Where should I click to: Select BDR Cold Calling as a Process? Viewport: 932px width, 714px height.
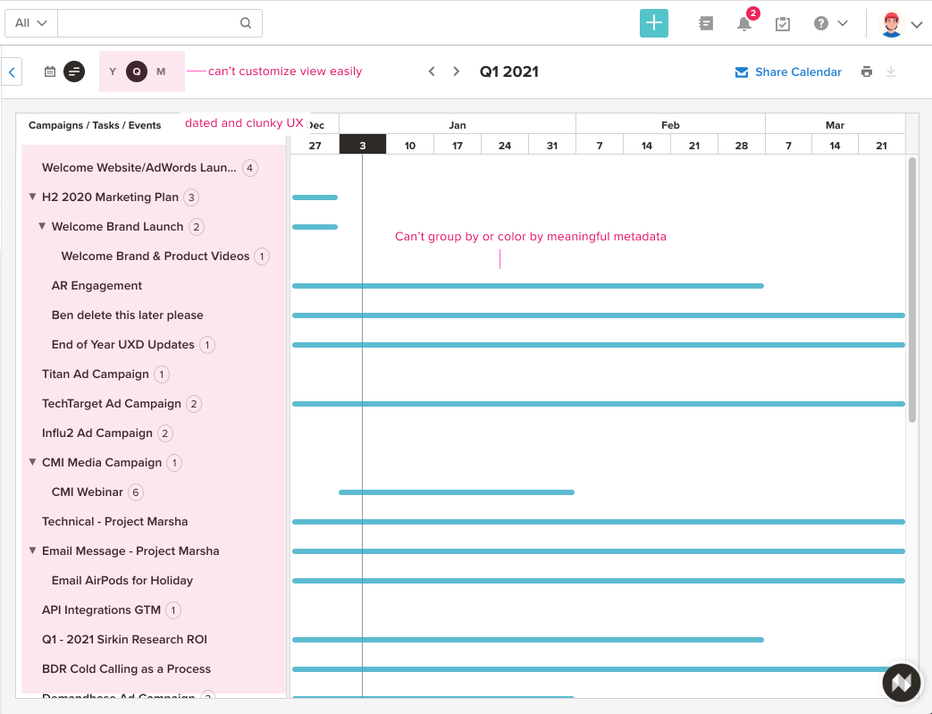126,668
